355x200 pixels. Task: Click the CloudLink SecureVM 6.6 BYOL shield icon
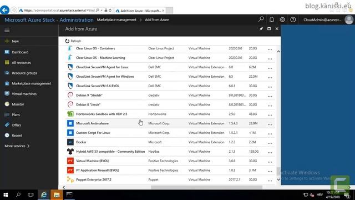point(70,86)
